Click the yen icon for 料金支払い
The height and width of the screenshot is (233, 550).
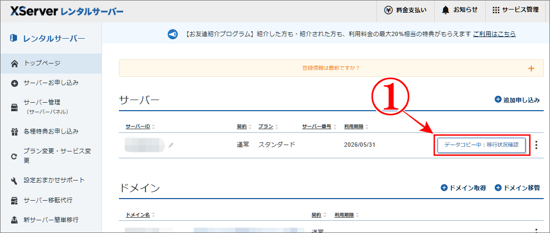click(x=388, y=10)
